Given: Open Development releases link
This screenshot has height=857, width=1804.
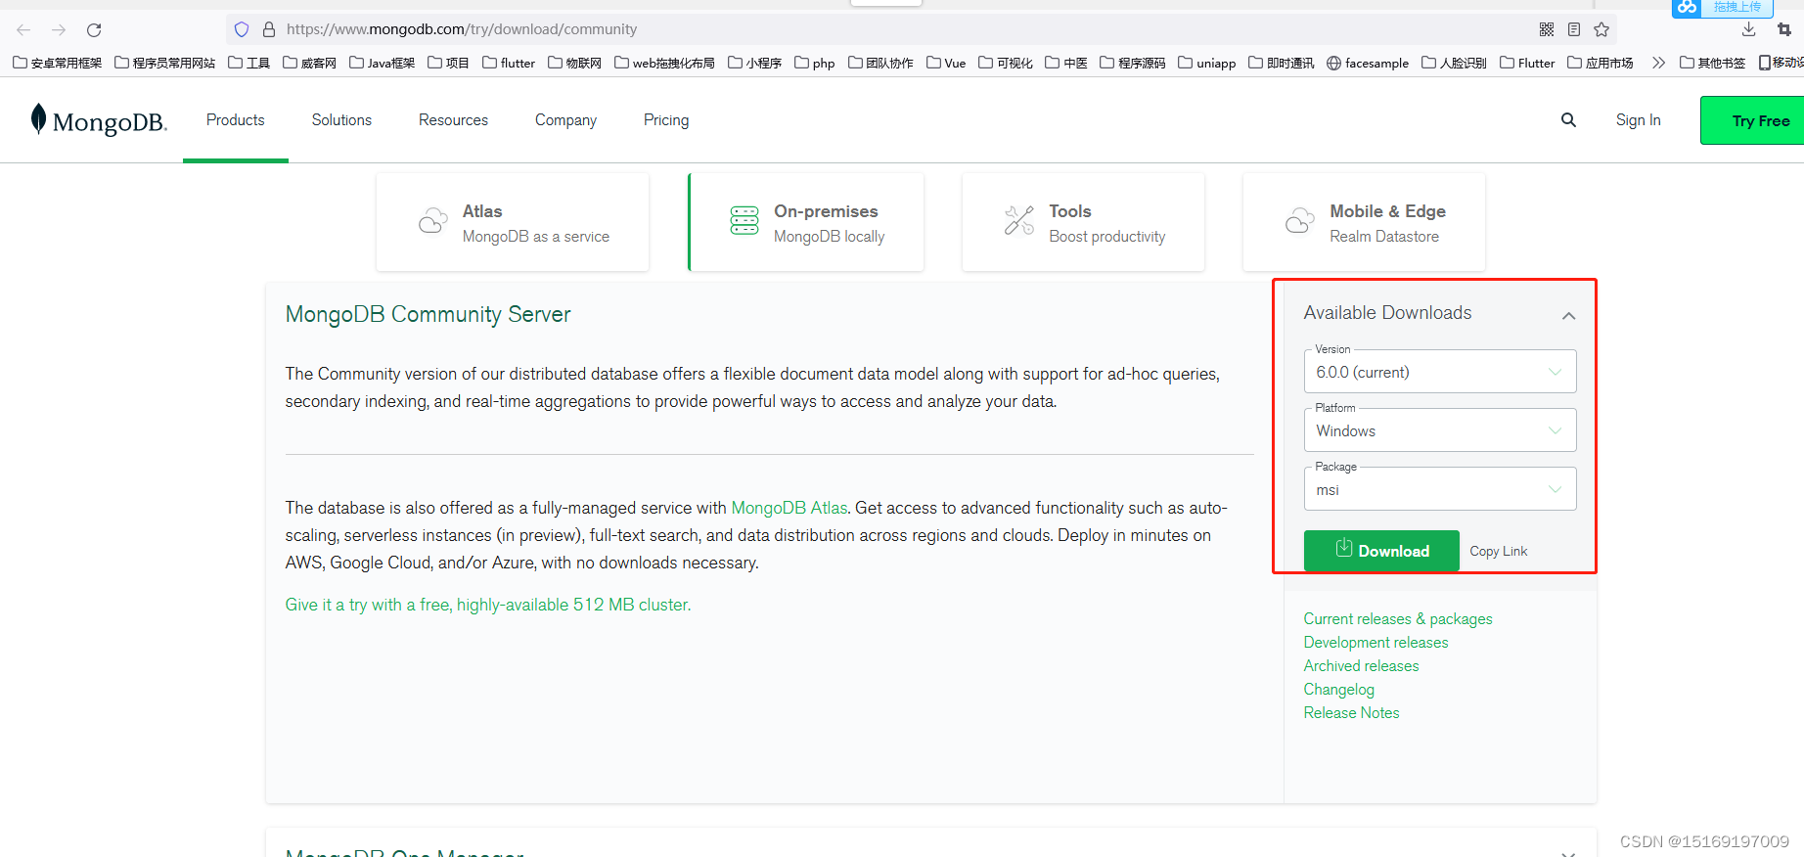Looking at the screenshot, I should pos(1376,642).
